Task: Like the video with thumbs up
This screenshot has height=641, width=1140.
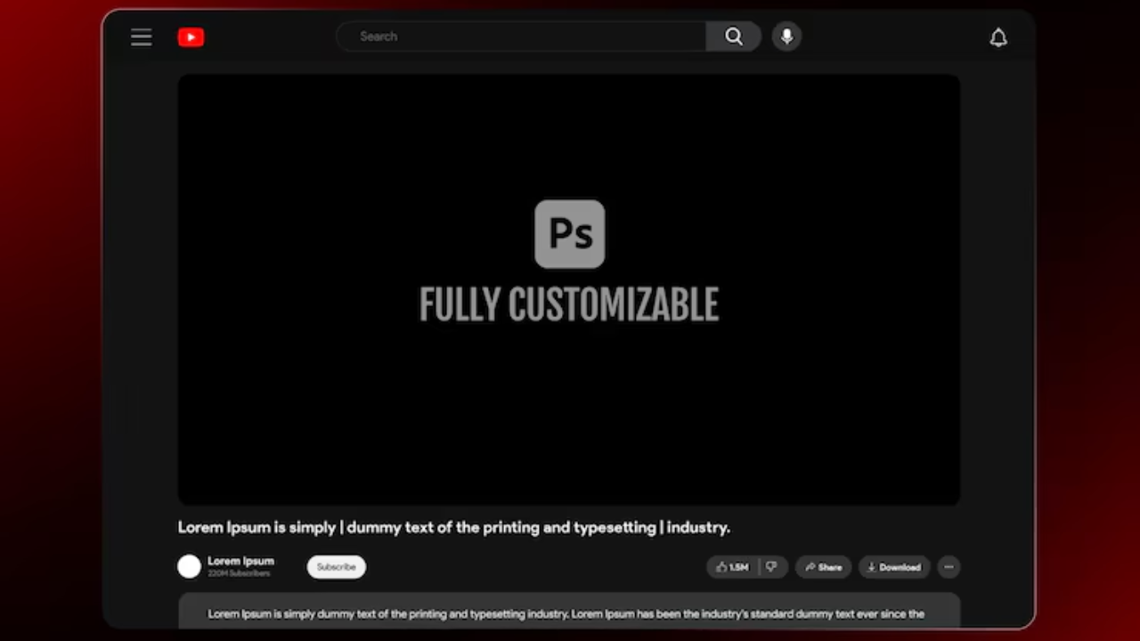Action: [x=733, y=567]
